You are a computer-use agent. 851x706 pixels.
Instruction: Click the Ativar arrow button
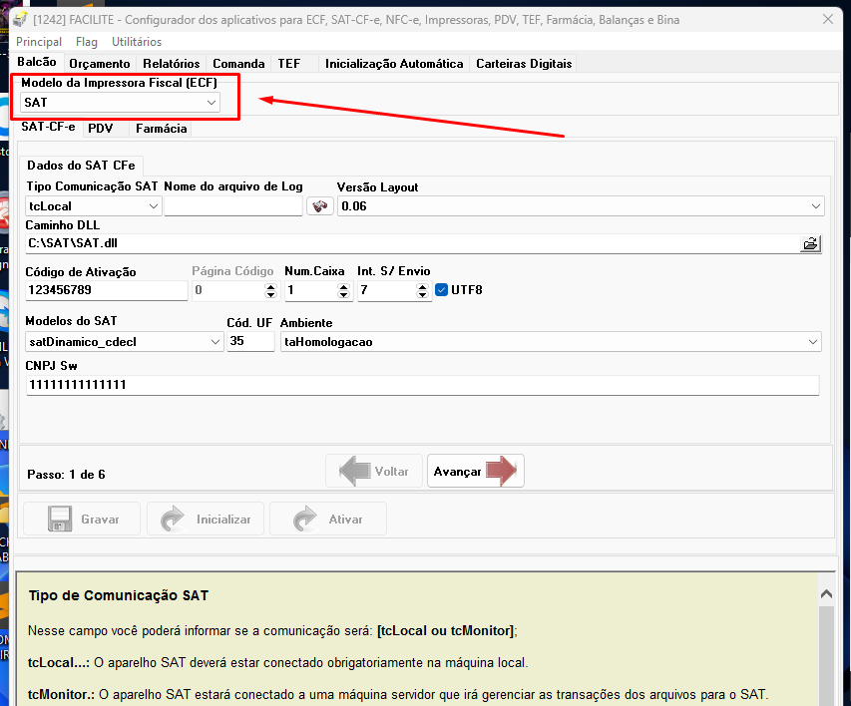(327, 520)
